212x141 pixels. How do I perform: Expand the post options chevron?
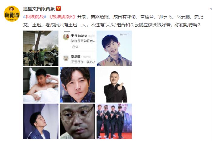pos(211,9)
